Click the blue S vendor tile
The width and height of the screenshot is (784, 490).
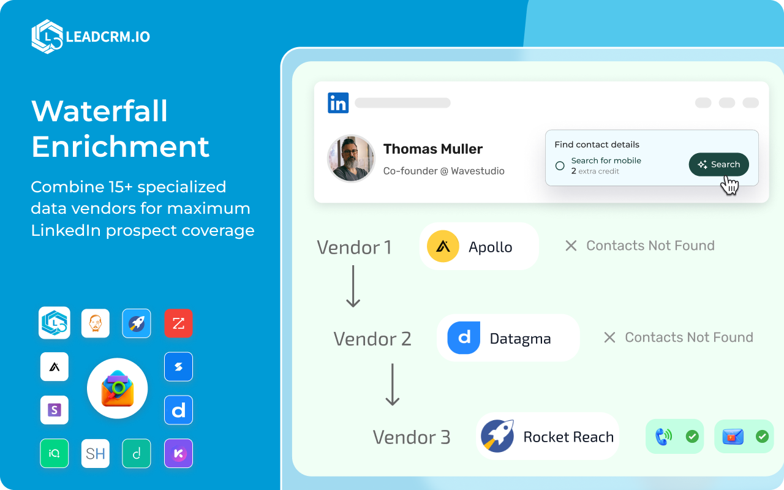coord(178,367)
